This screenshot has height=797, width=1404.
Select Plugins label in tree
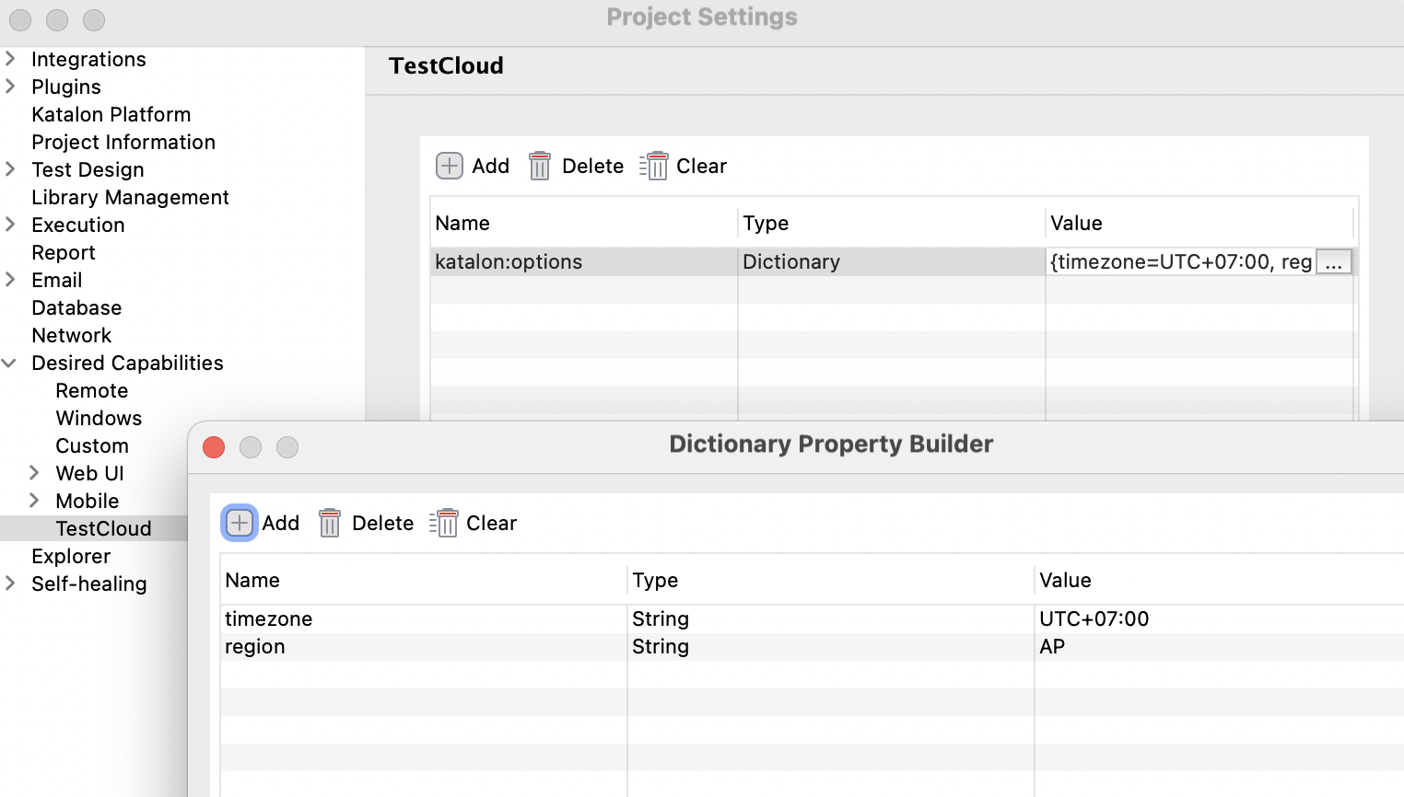[x=66, y=87]
